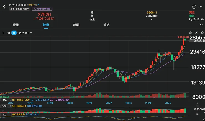The width and height of the screenshot is (205, 121).
Task: Click the 共1/102檔 counter
Action: (32, 5)
